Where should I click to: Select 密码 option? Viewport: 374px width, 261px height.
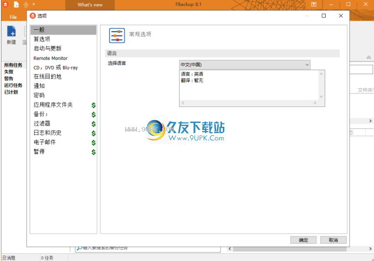[x=39, y=95]
